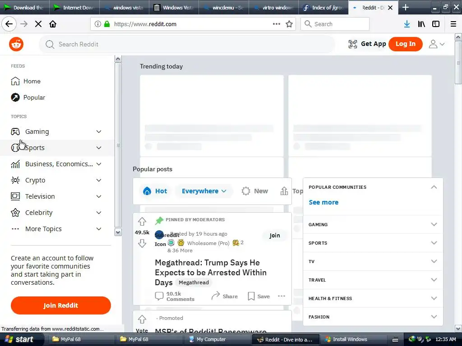The image size is (462, 346).
Task: Save the Megathread post
Action: pyautogui.click(x=259, y=296)
